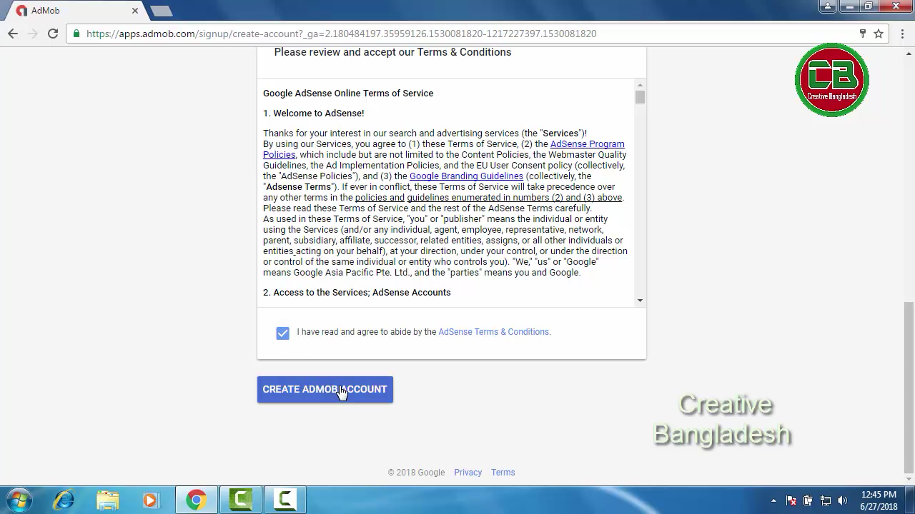Click the Action Center flag icon
Screen dimensions: 915x514
[x=791, y=500]
